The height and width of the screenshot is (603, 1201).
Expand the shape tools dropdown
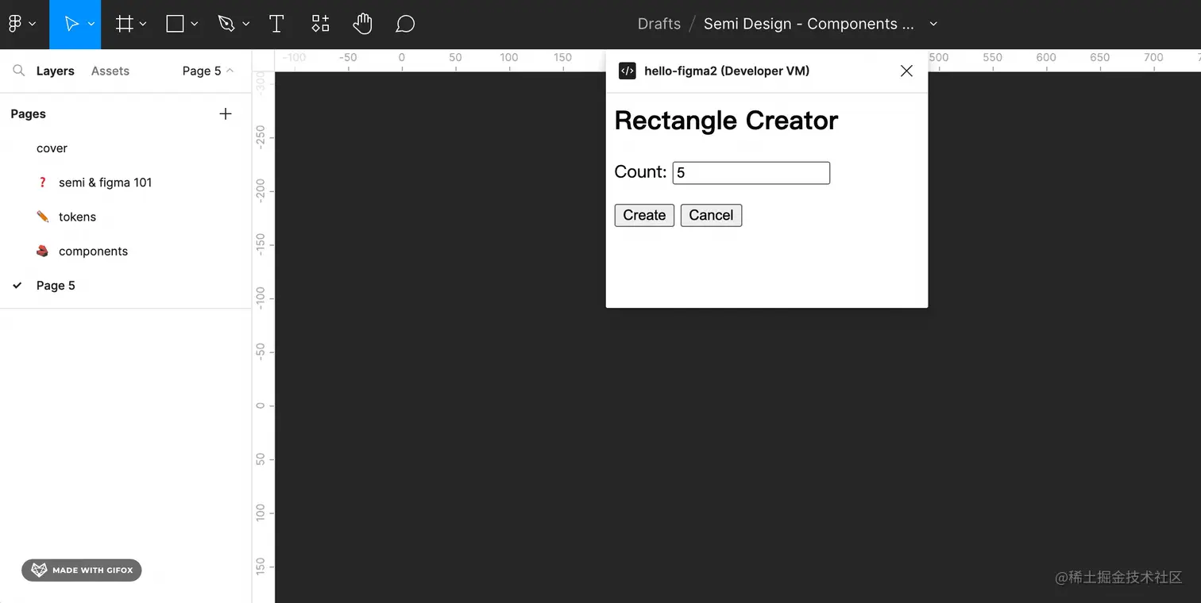point(195,24)
